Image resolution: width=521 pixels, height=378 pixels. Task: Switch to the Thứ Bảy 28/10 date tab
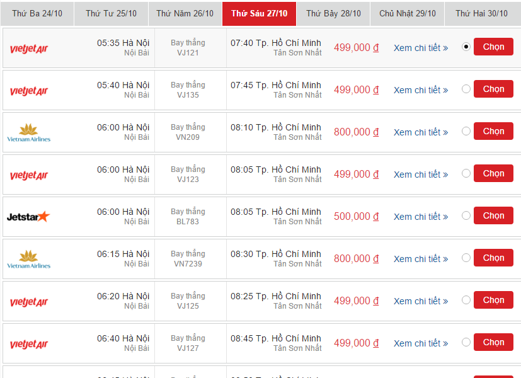pos(333,14)
